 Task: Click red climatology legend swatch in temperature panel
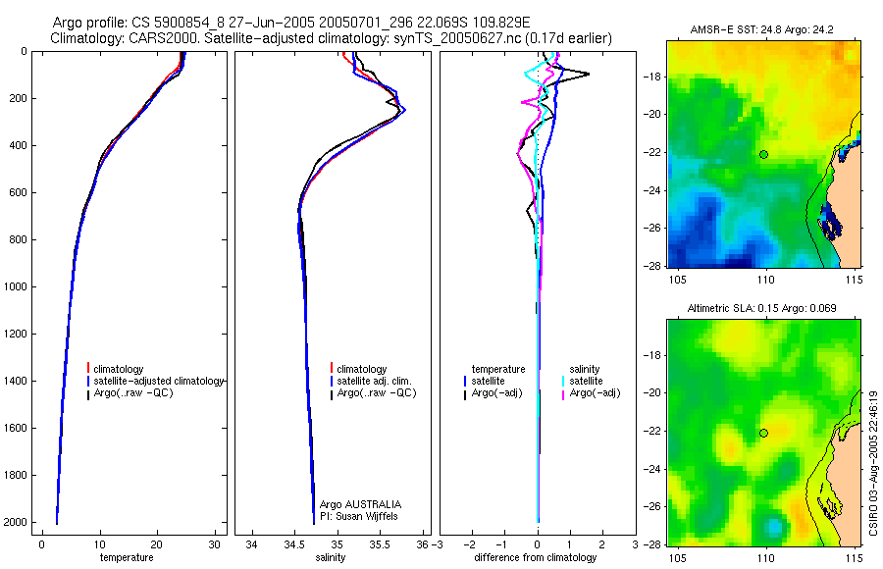point(88,369)
